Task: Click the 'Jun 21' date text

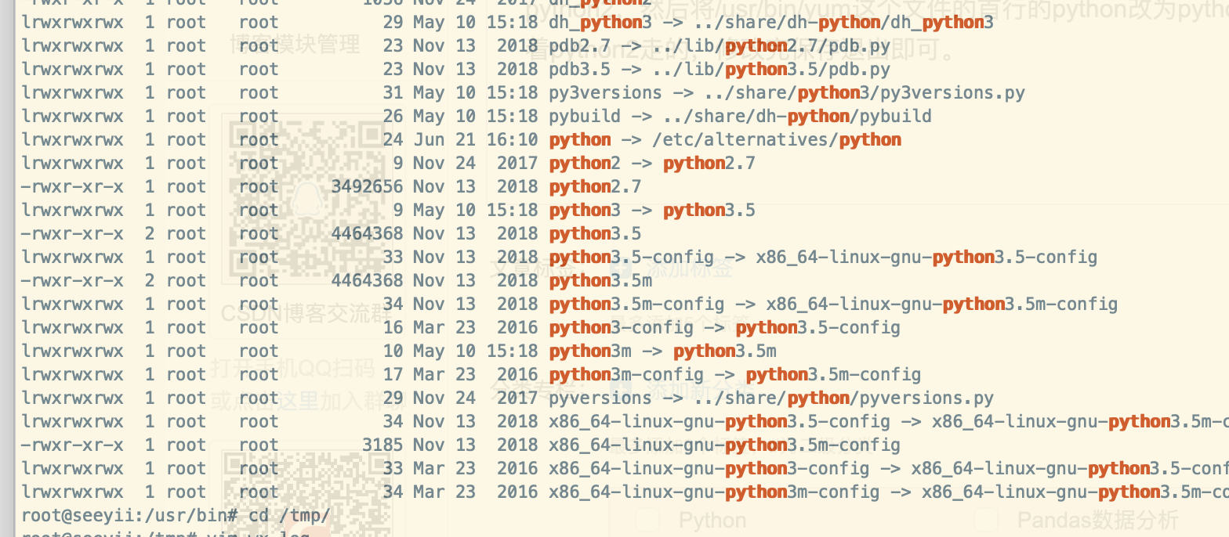Action: [445, 139]
